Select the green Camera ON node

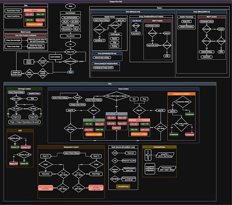(15, 147)
